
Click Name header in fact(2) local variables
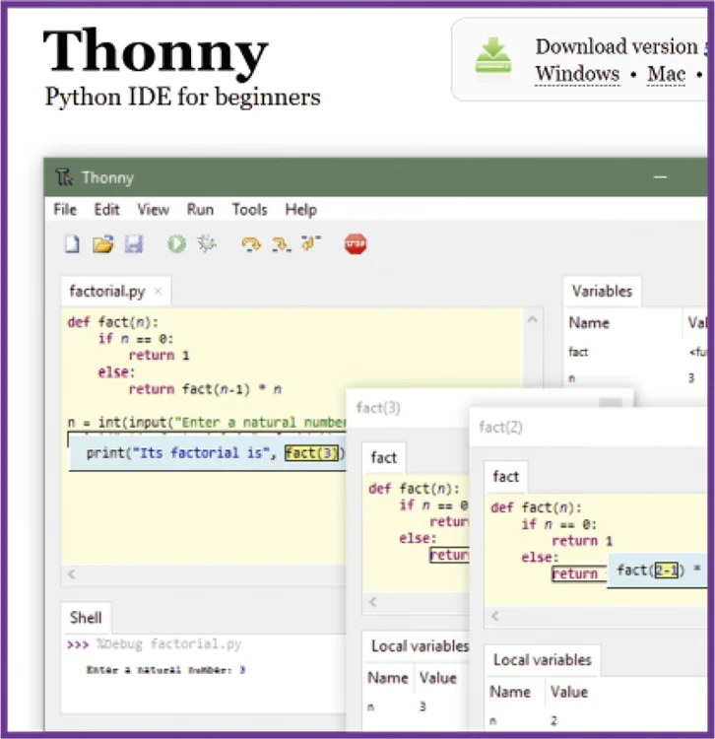(x=510, y=692)
